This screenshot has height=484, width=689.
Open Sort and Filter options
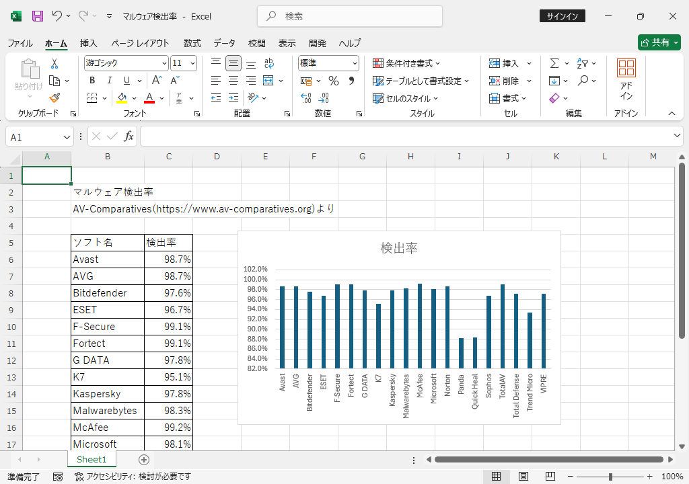coord(582,63)
